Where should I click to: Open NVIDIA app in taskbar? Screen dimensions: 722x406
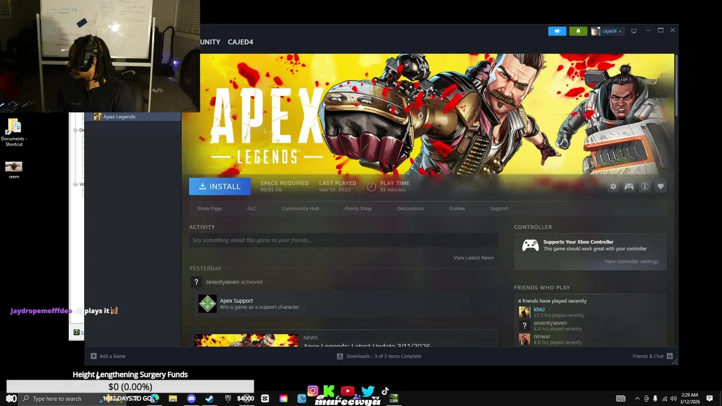tap(394, 399)
